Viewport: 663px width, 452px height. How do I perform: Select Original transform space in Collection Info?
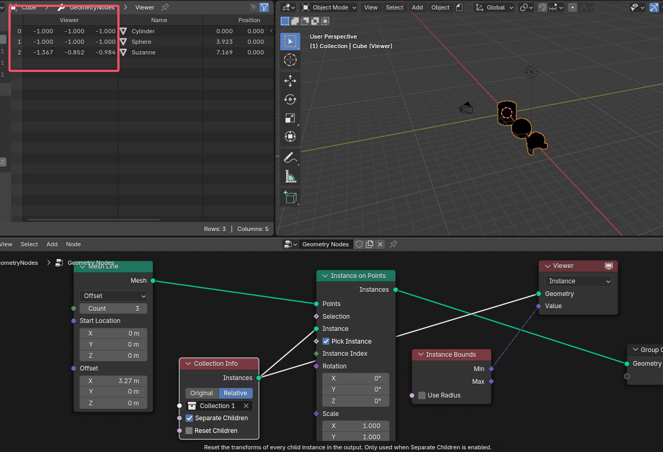pyautogui.click(x=202, y=393)
